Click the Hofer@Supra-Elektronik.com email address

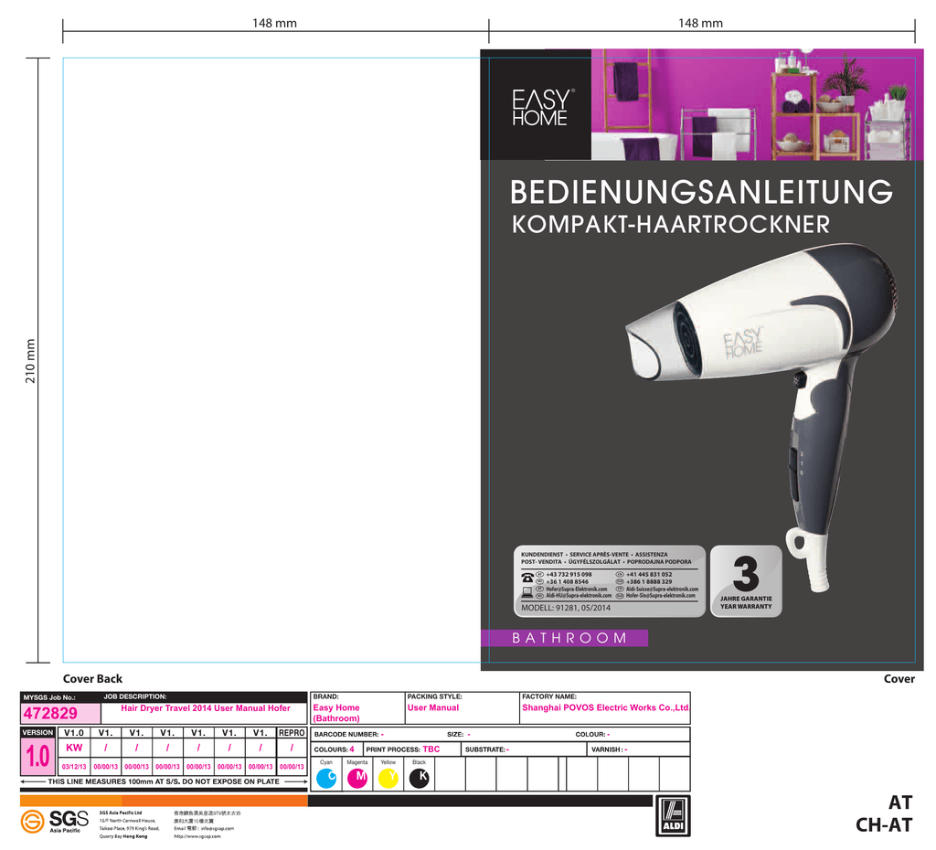pyautogui.click(x=577, y=589)
